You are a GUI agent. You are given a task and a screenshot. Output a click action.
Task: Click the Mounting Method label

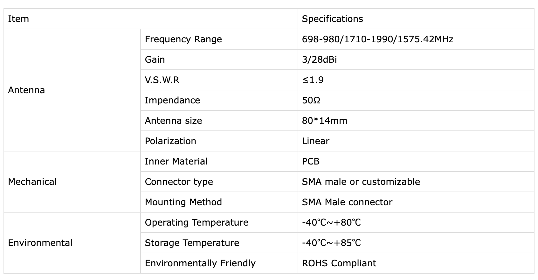click(183, 202)
